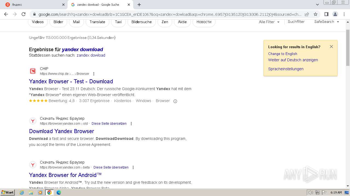The width and height of the screenshot is (350, 196).
Task: Select the Translate filter chip
Action: (97, 22)
